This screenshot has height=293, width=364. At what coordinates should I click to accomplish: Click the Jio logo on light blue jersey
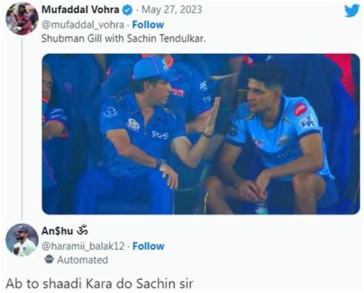(299, 109)
